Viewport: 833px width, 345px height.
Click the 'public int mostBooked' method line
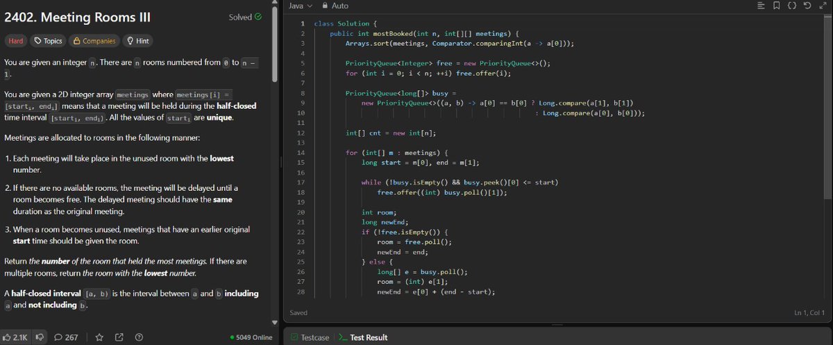[424, 33]
